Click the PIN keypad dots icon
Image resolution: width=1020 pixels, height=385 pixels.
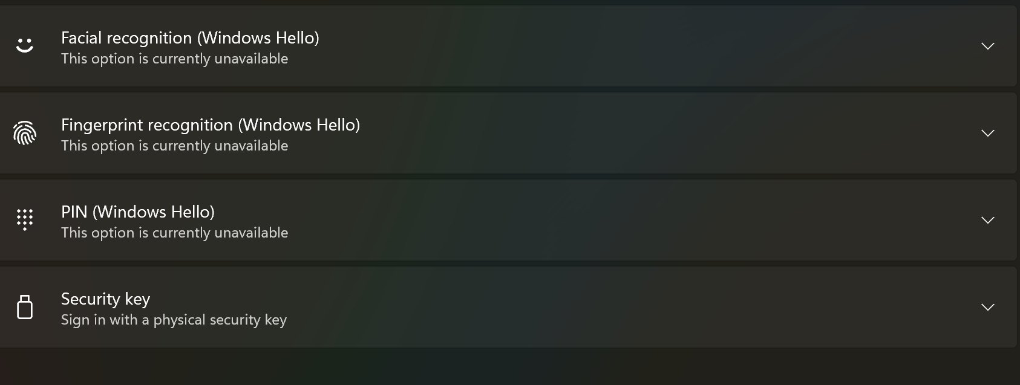point(25,220)
